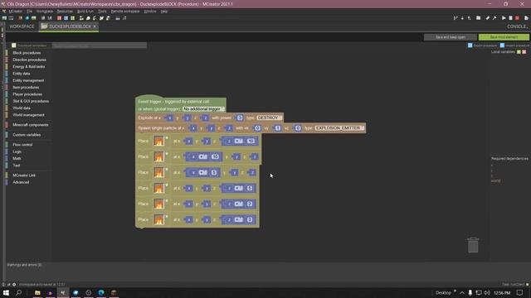Click the red stop build icon
The height and width of the screenshot is (298, 531).
(517, 18)
